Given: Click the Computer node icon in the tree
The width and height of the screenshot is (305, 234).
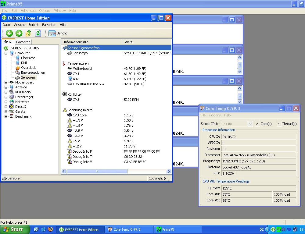Looking at the screenshot, I should pos(12,53).
